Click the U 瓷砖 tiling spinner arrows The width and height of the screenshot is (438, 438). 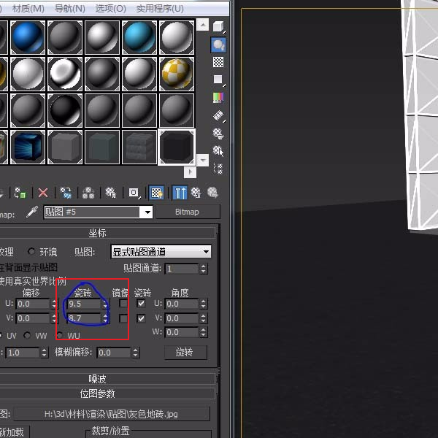[105, 304]
